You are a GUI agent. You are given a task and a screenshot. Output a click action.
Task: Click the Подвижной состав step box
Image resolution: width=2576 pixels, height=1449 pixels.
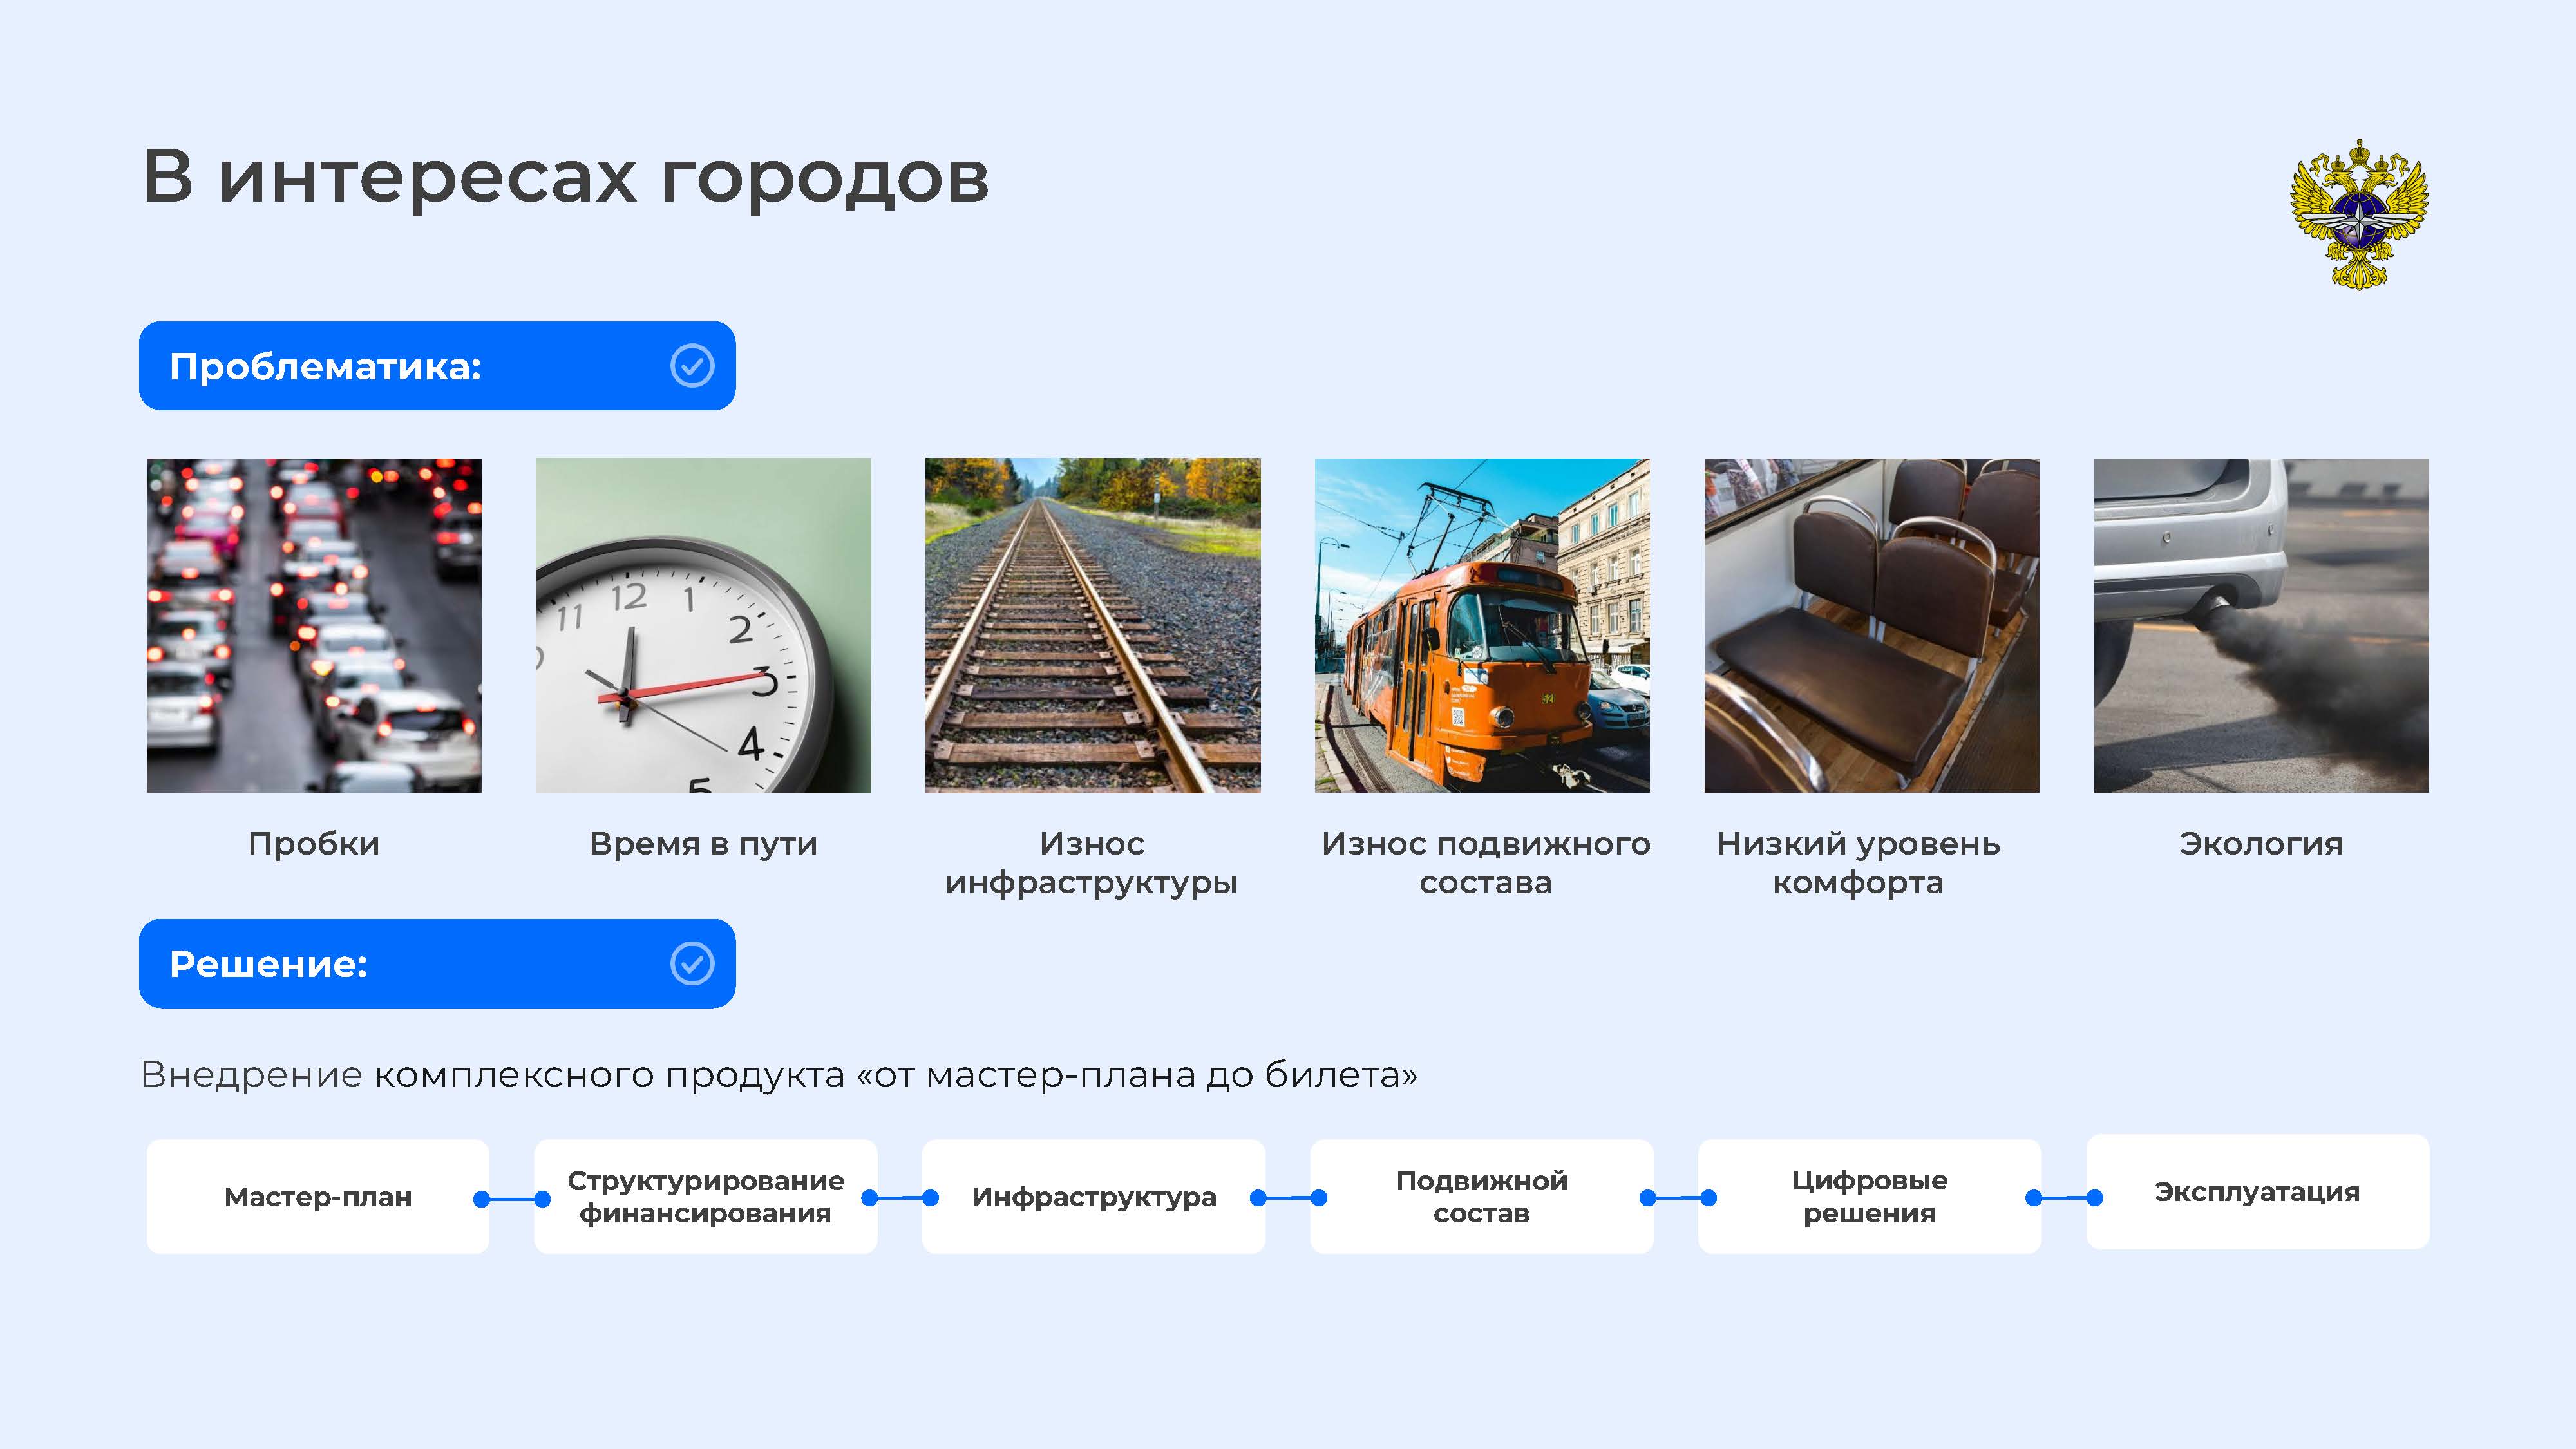click(x=1481, y=1197)
